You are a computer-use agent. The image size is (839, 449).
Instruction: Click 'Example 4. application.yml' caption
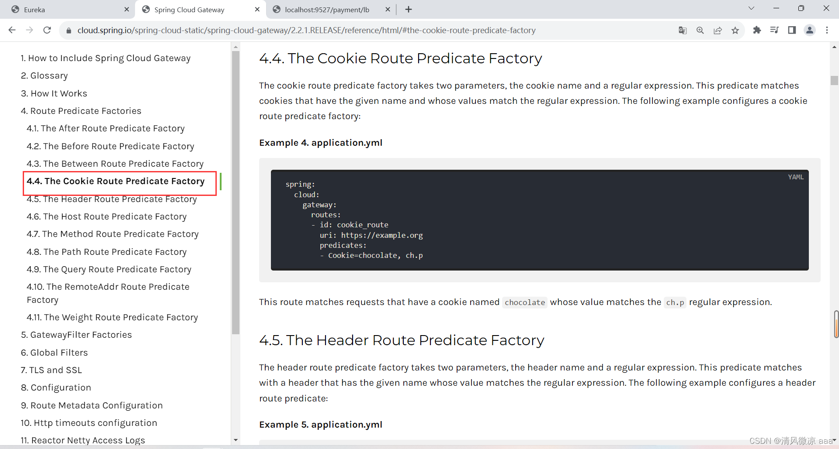321,143
